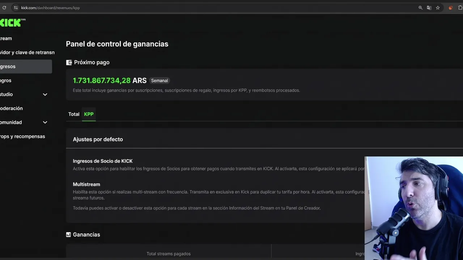Open the extensions puzzle icon
The image size is (463, 260).
[460, 8]
